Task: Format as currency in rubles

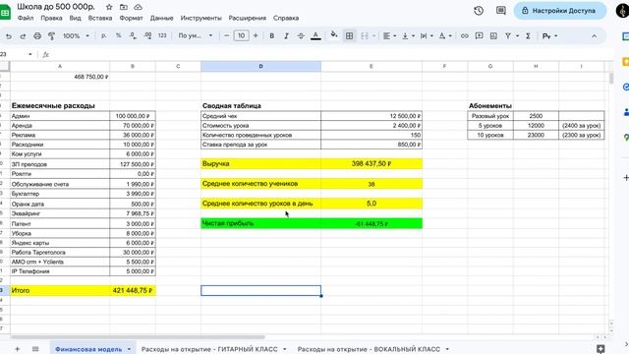Action: point(104,35)
